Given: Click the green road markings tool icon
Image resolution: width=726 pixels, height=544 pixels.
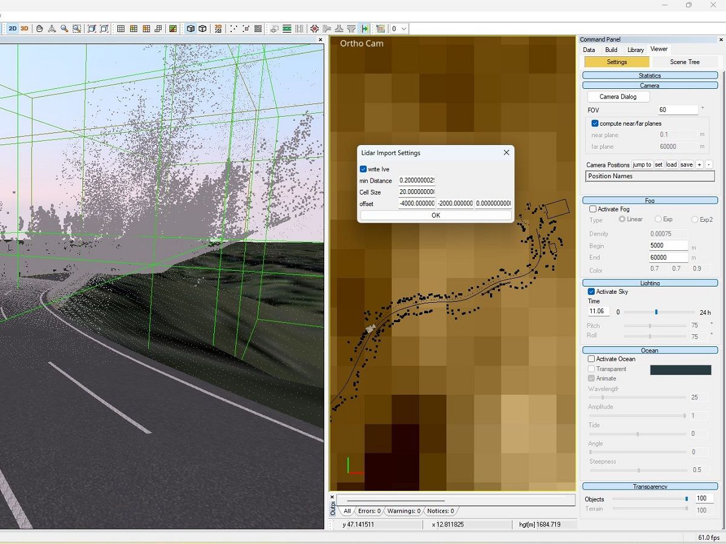Looking at the screenshot, I should (287, 28).
